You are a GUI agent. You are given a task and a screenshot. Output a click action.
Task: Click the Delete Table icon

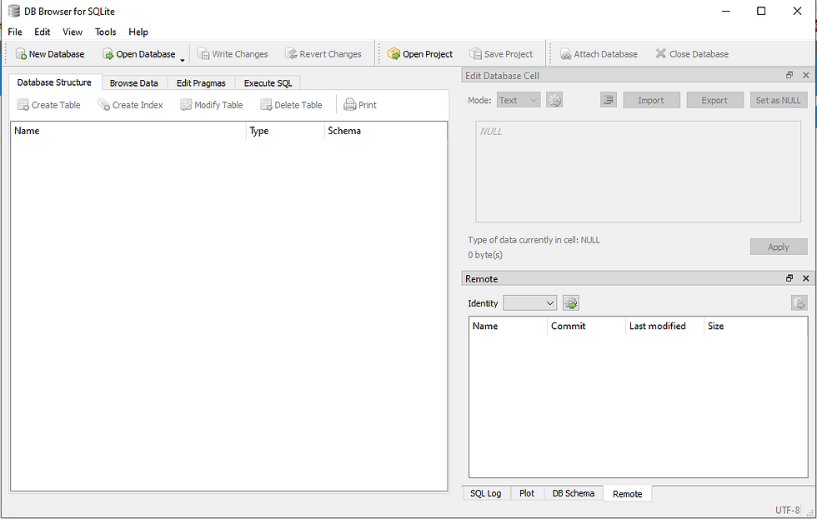click(x=266, y=105)
